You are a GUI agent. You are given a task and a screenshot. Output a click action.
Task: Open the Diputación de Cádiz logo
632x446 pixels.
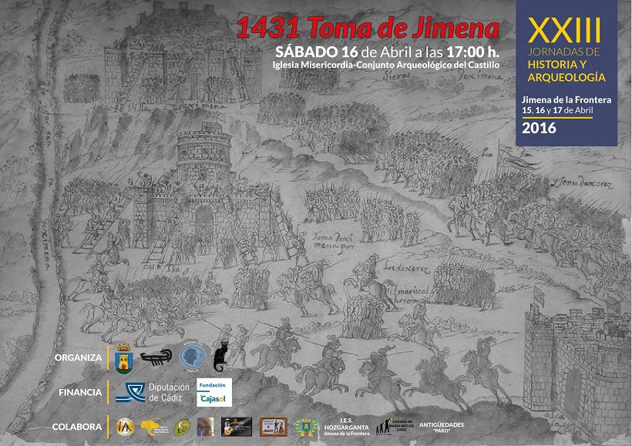150,392
